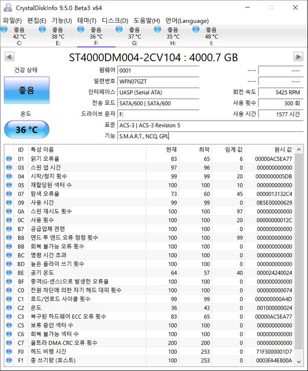Open the 편집(E) menu
This screenshot has height=371, width=308.
point(37,21)
